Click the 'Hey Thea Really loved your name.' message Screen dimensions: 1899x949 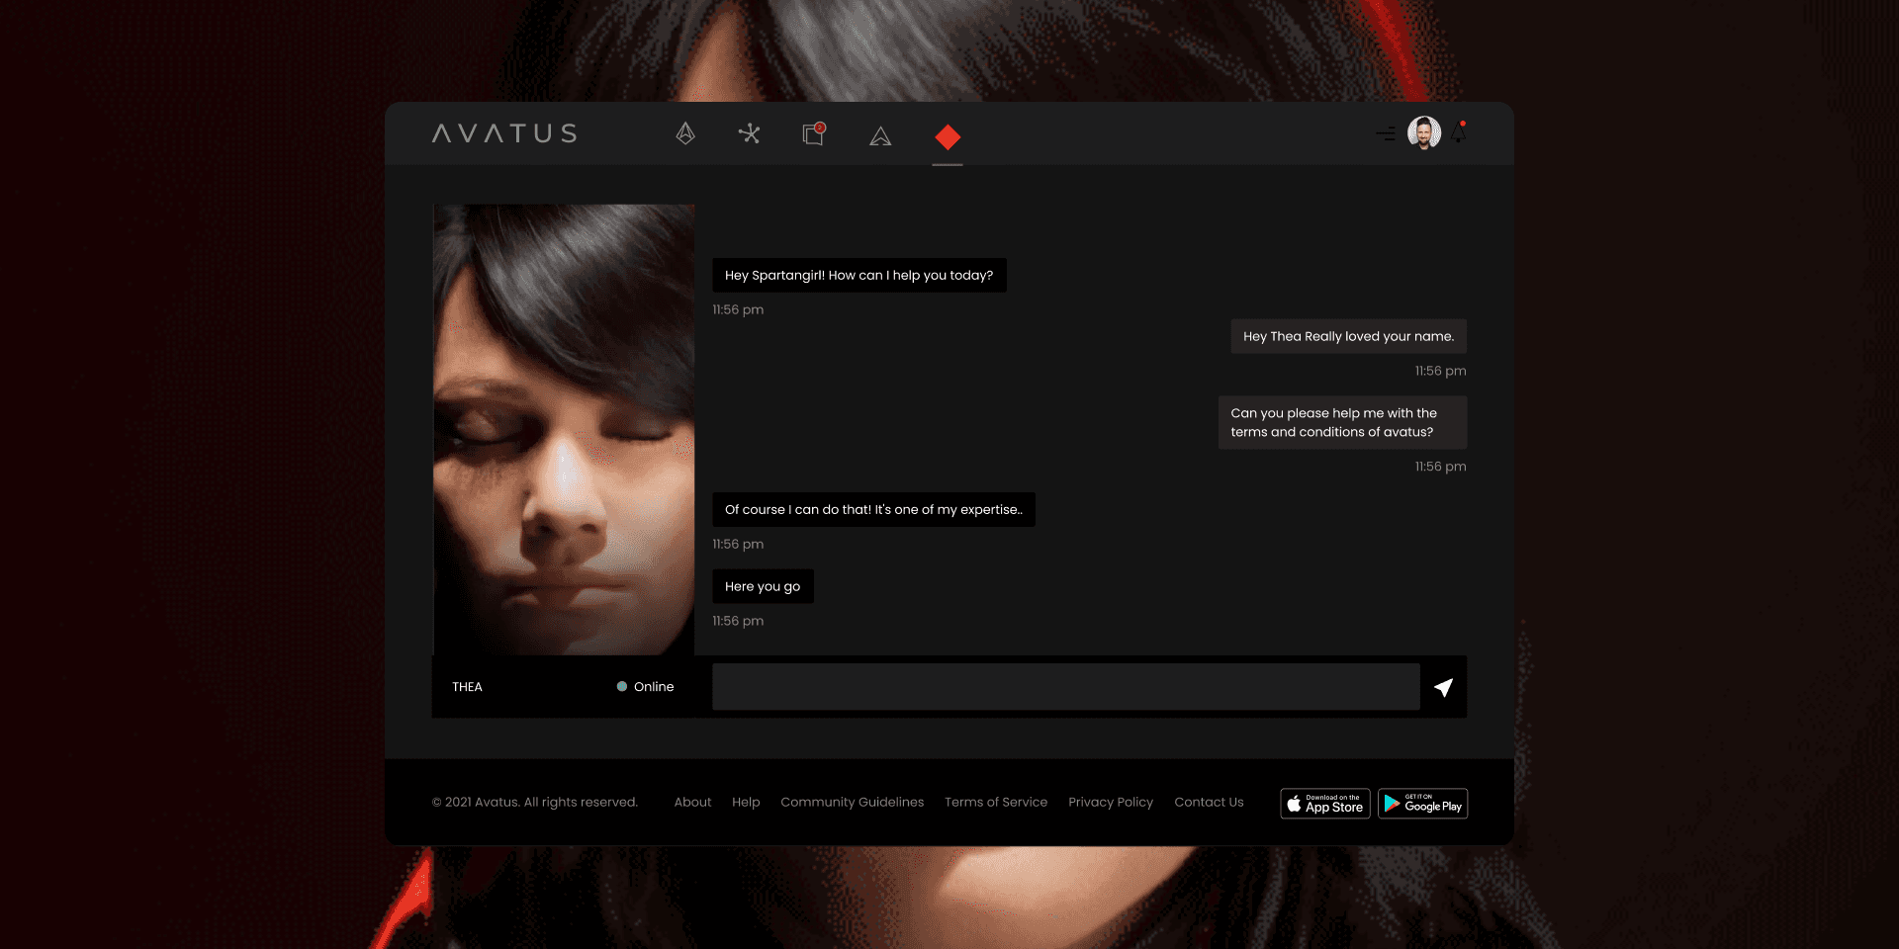click(x=1348, y=336)
